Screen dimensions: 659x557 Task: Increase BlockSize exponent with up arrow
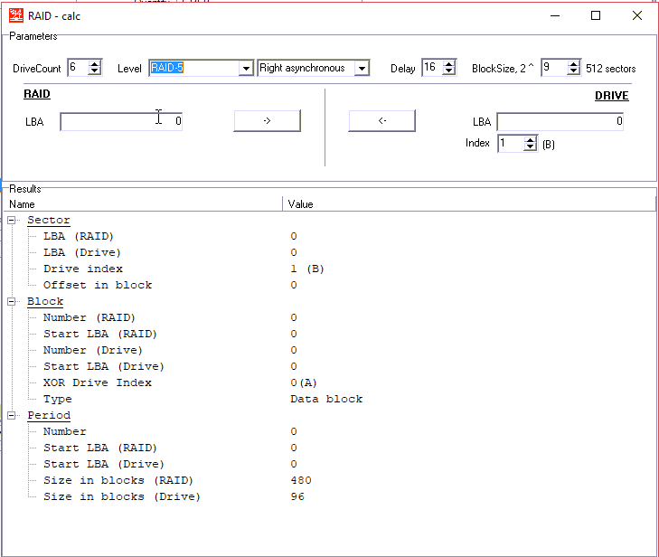coord(573,64)
